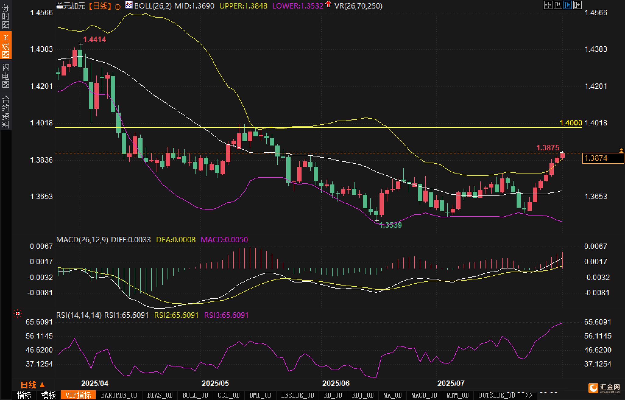Apply BARUPDN_UD indicator
Image resolution: width=625 pixels, height=400 pixels.
tap(119, 395)
